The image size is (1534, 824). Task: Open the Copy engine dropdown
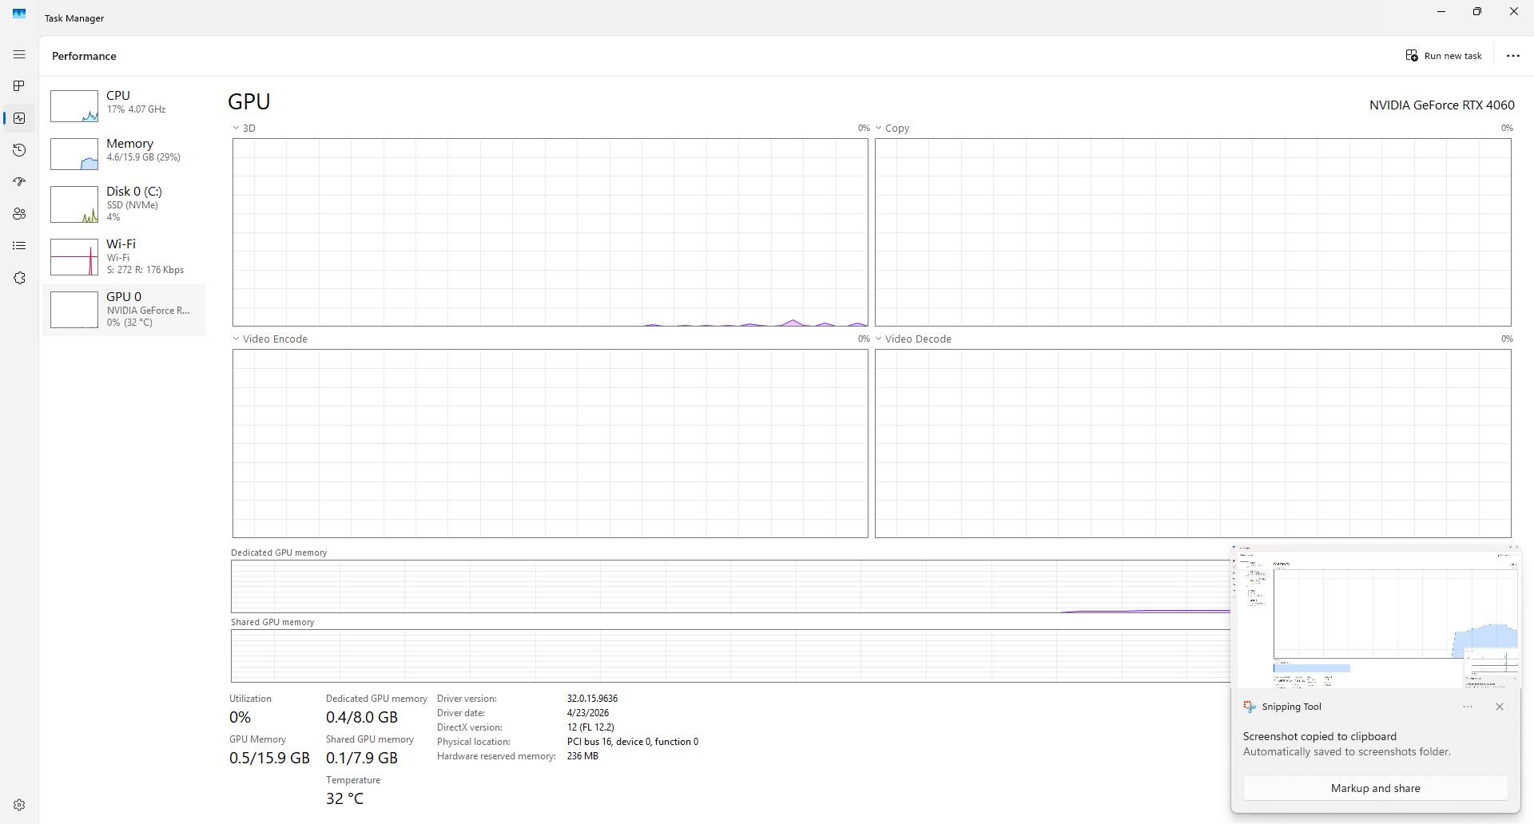click(x=892, y=128)
